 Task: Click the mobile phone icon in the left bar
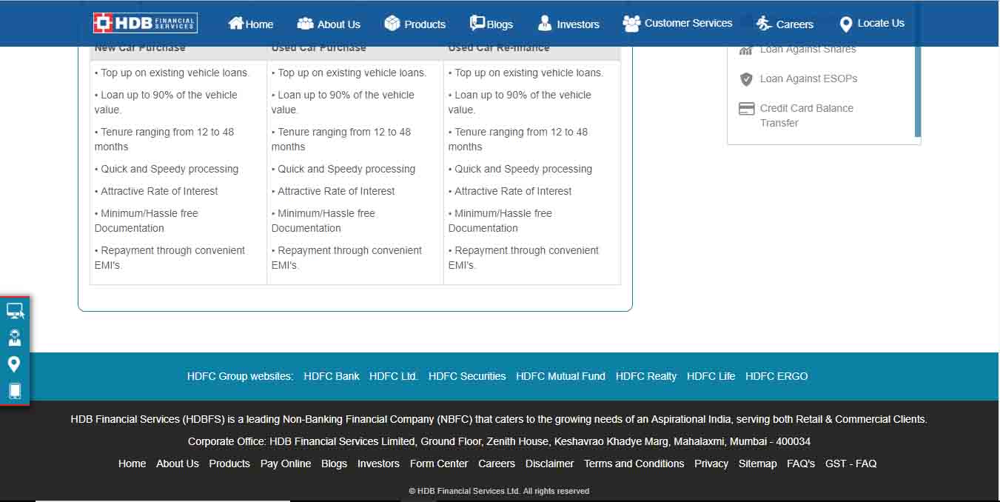click(x=15, y=391)
